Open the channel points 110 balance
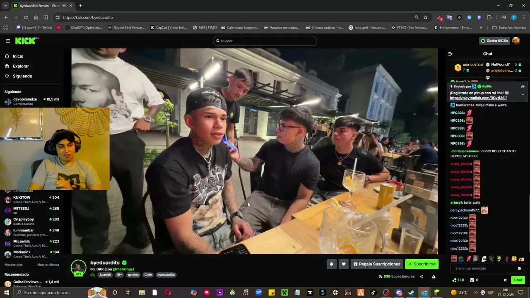The width and height of the screenshot is (530, 298). click(x=458, y=280)
